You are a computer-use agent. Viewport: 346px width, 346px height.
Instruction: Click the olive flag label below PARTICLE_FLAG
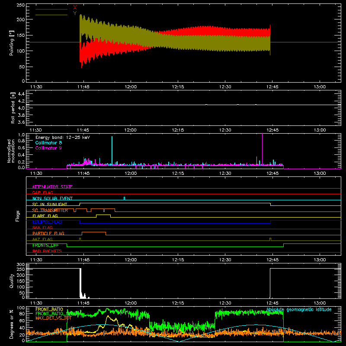pos(42,239)
